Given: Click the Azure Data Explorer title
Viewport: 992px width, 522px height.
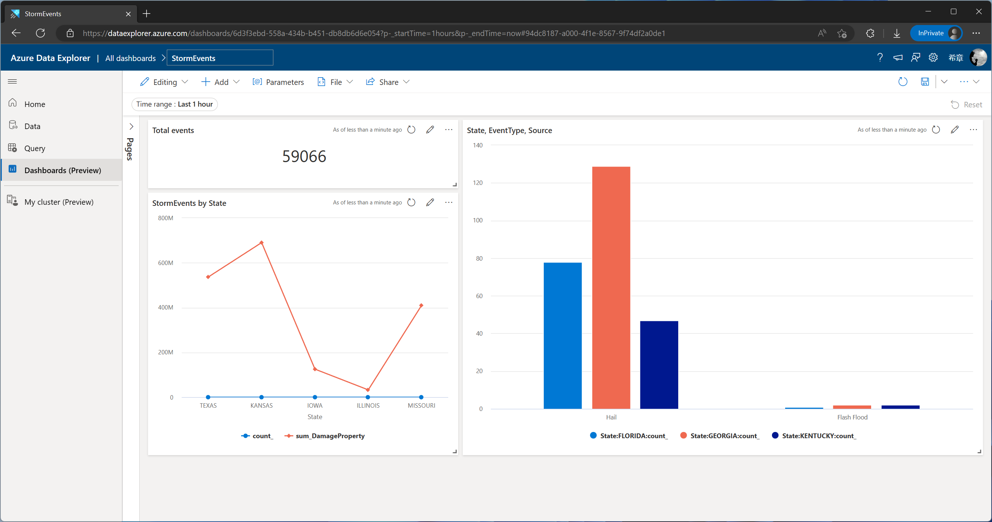Looking at the screenshot, I should 50,58.
